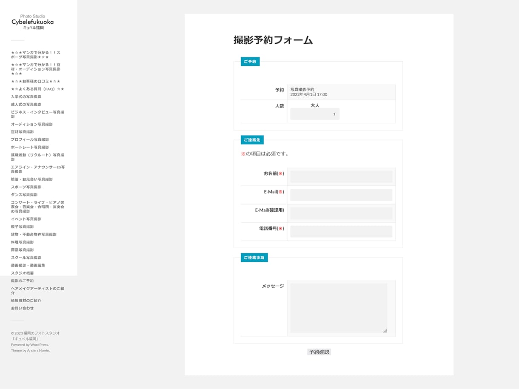Viewport: 519px width, 389px height.
Task: Go to 入学式の写真撮影 page
Action: pos(26,97)
